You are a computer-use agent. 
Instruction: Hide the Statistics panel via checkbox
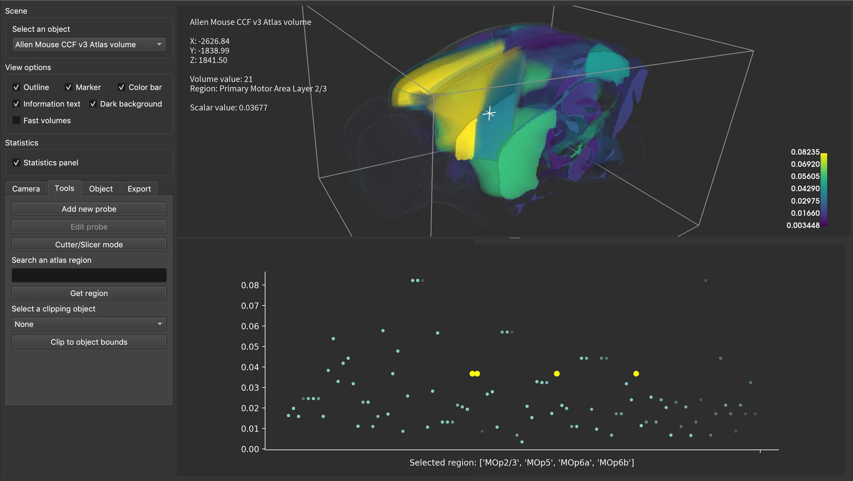(x=16, y=163)
